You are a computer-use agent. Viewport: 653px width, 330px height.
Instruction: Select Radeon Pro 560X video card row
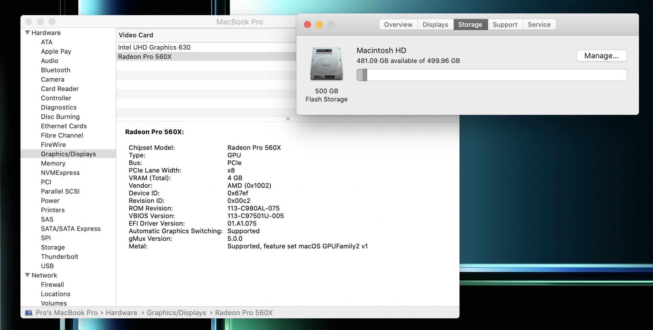[x=206, y=57]
